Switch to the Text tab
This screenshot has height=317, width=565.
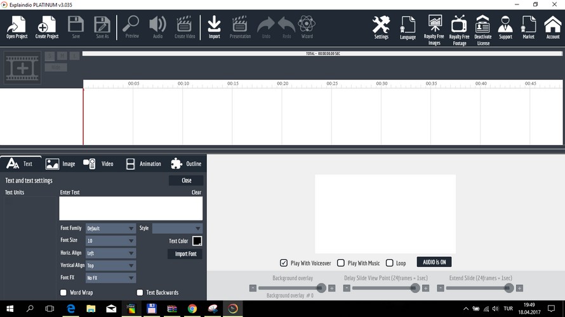[x=20, y=164]
